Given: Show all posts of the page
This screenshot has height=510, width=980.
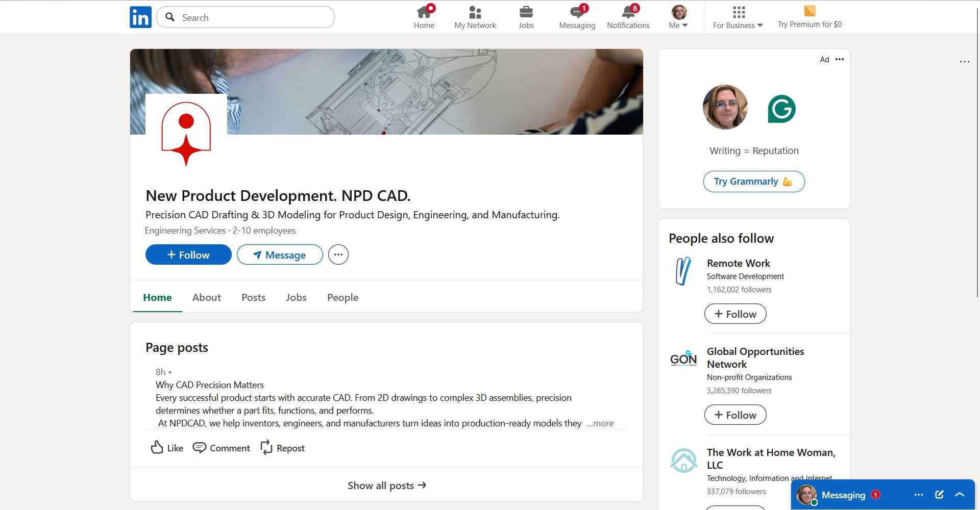Looking at the screenshot, I should [386, 485].
